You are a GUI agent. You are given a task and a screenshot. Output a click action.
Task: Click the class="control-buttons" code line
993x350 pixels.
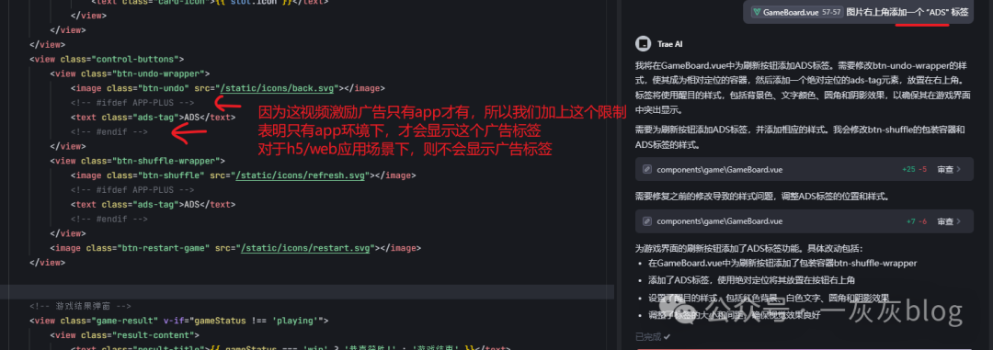point(107,59)
